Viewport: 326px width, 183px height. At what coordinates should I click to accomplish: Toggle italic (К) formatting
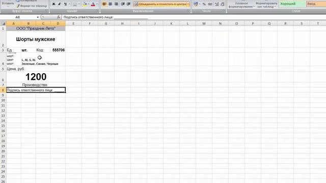click(60, 4)
